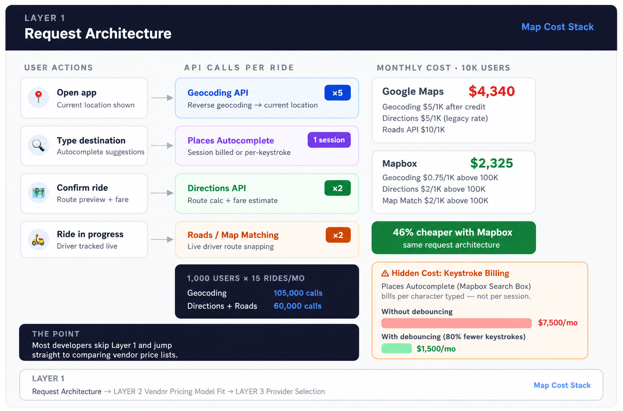The width and height of the screenshot is (623, 411).
Task: Click the 1,000 USERS × 15 RIDES/MO heading
Action: 246,278
